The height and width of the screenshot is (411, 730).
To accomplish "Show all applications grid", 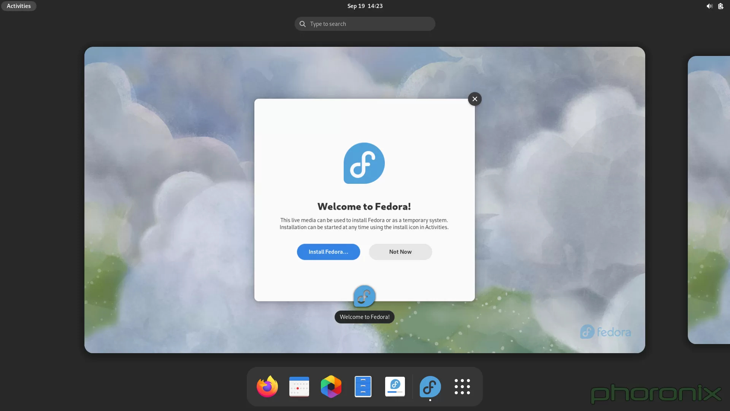I will 462,387.
